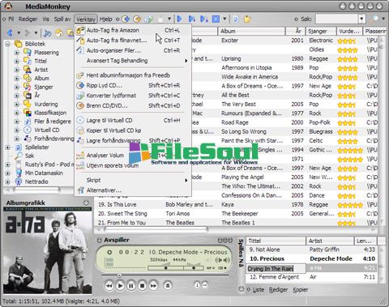Image resolution: width=389 pixels, height=307 pixels.
Task: Select Ripp Lyd CD entry
Action: [x=133, y=86]
